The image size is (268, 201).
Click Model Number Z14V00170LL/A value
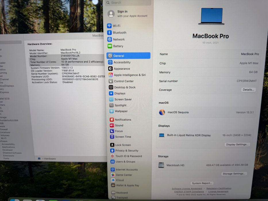70,56
